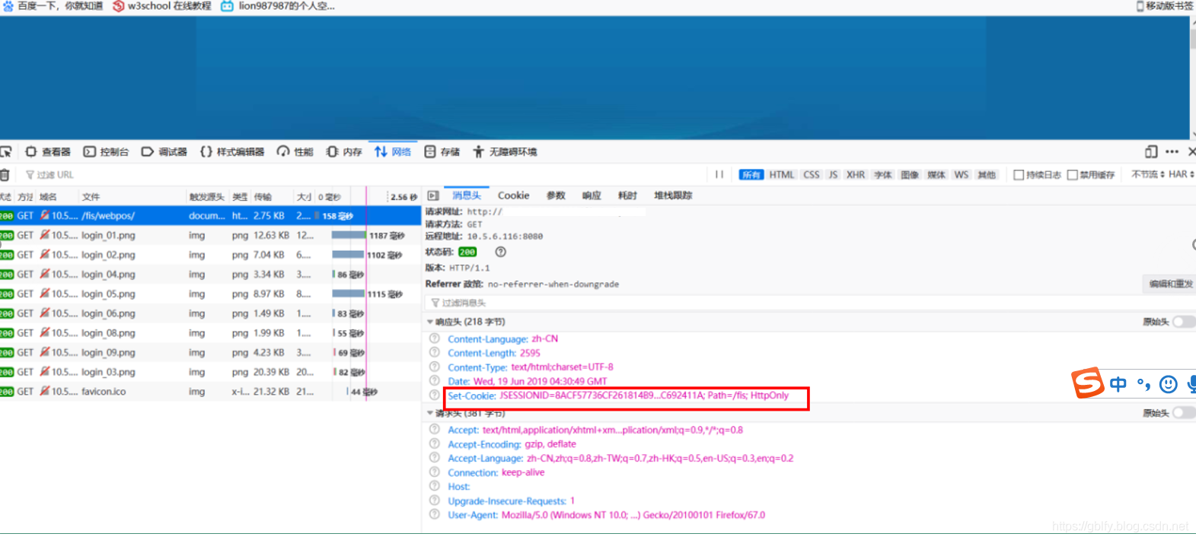Toggle responsive design mode icon

coord(1151,152)
